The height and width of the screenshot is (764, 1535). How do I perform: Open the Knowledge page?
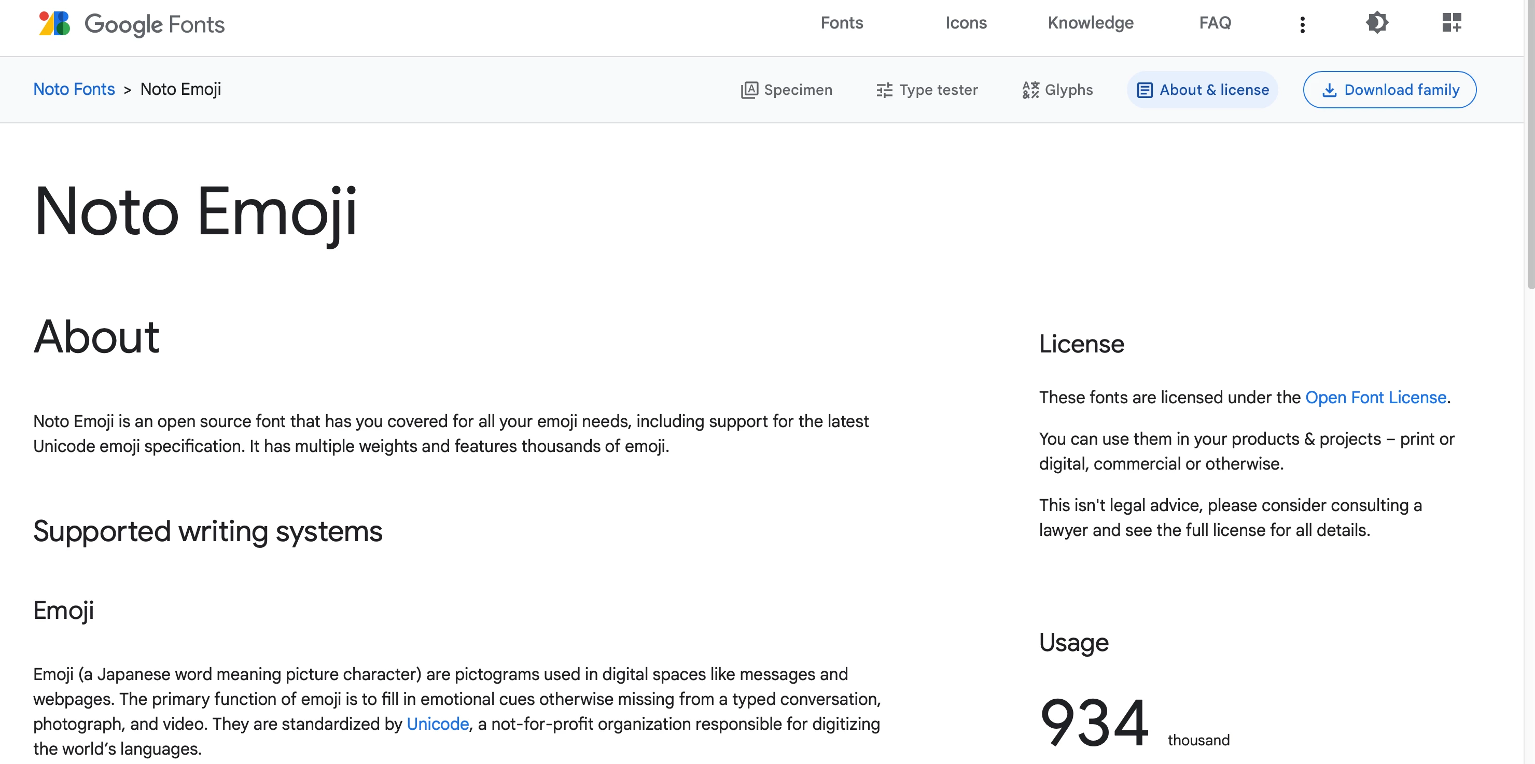1091,23
